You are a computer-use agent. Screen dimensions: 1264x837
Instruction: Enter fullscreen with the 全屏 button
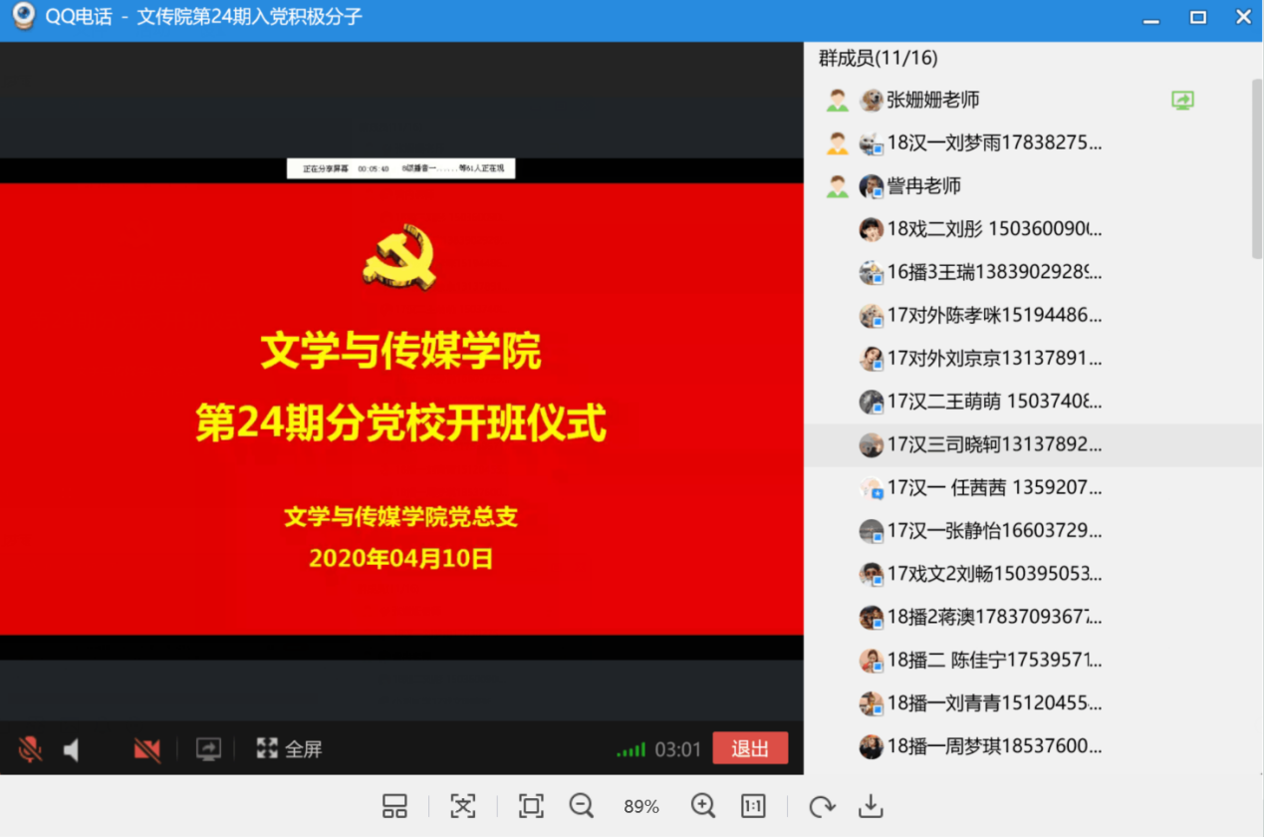click(x=290, y=748)
